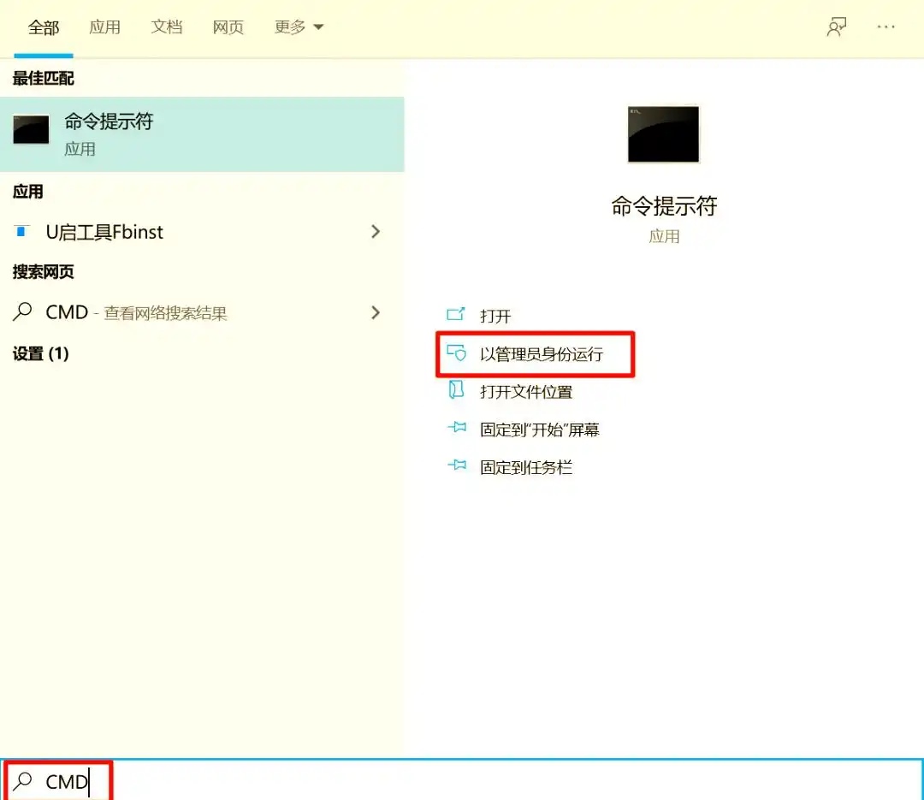Pin Command Prompt to taskbar

526,466
